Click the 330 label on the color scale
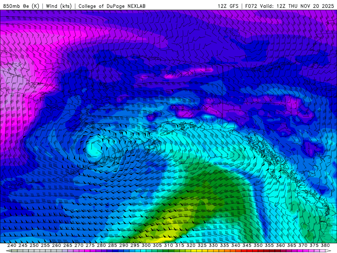The height and width of the screenshot is (253, 337). tap(213, 245)
